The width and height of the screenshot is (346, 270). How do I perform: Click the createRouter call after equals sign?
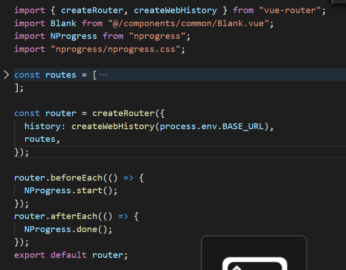123,113
